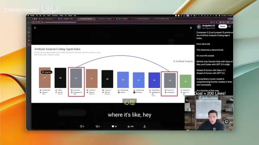259x145 pixels.
Task: Click the browser reload icon
Action: click(x=39, y=22)
